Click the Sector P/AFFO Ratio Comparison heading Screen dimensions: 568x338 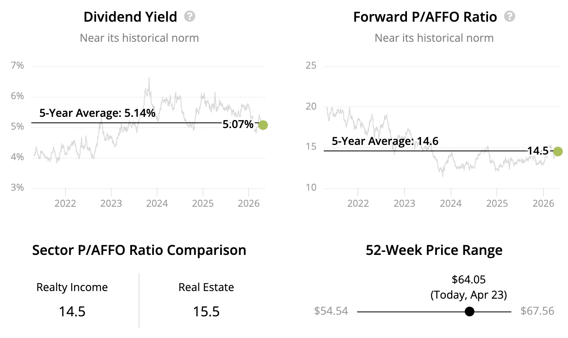tap(139, 250)
